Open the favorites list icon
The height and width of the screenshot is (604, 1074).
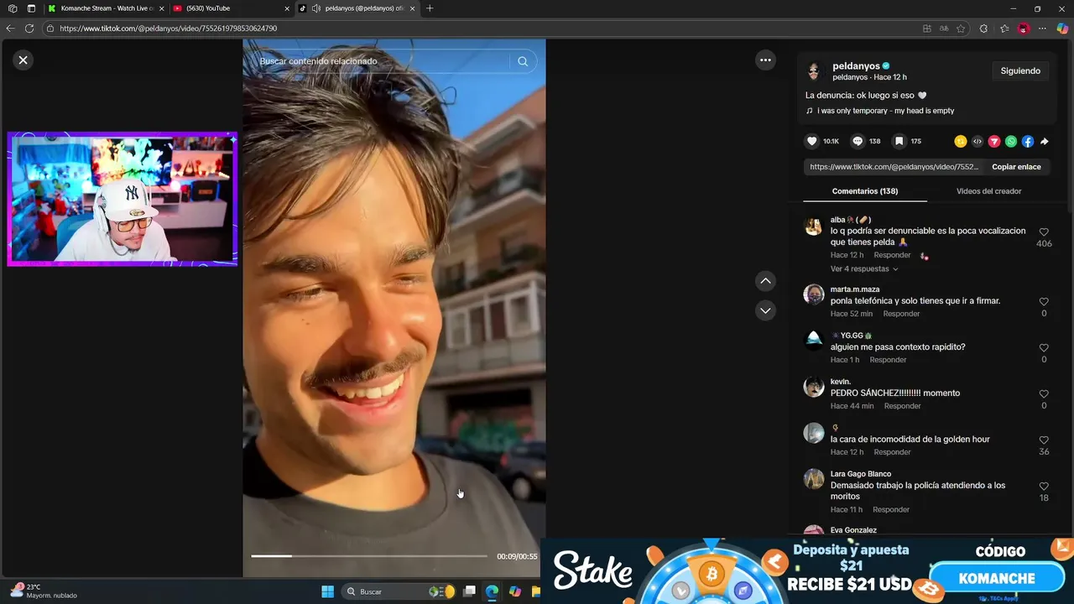(x=1004, y=29)
